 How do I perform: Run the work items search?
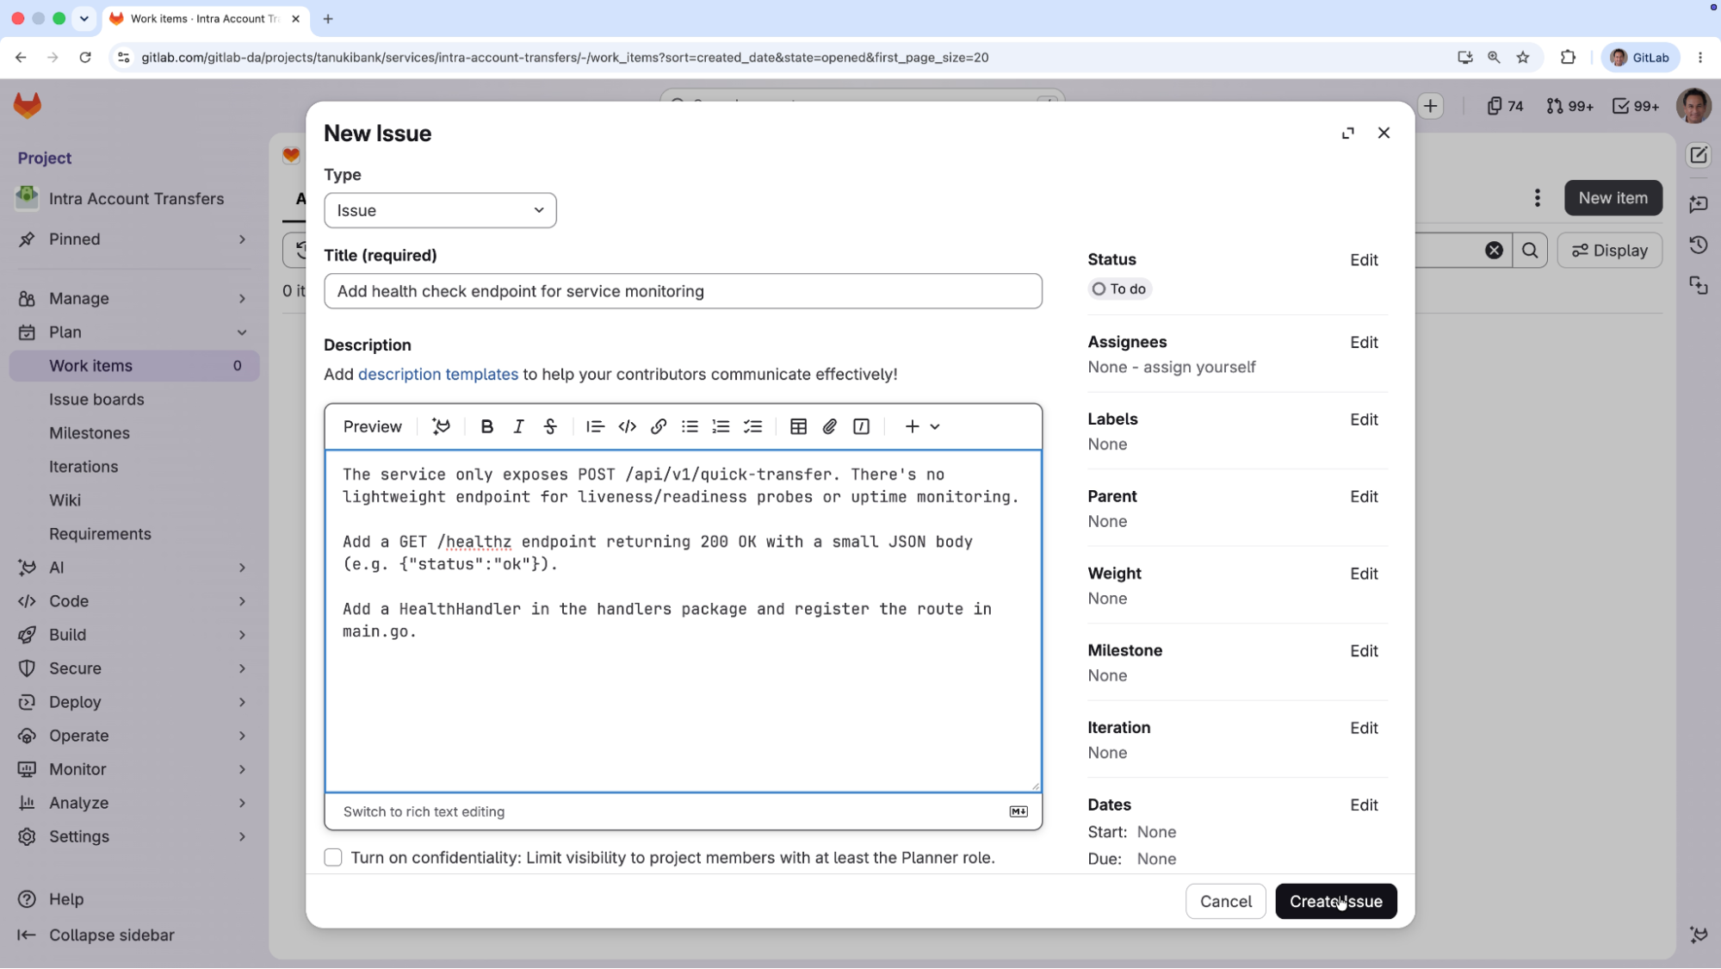click(1530, 251)
